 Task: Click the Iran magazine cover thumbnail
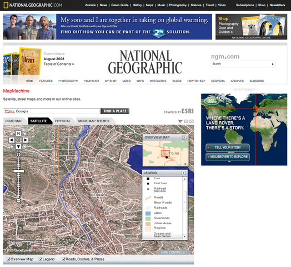tap(29, 62)
